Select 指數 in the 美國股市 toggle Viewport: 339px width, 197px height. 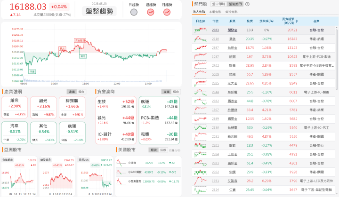pos(163,150)
